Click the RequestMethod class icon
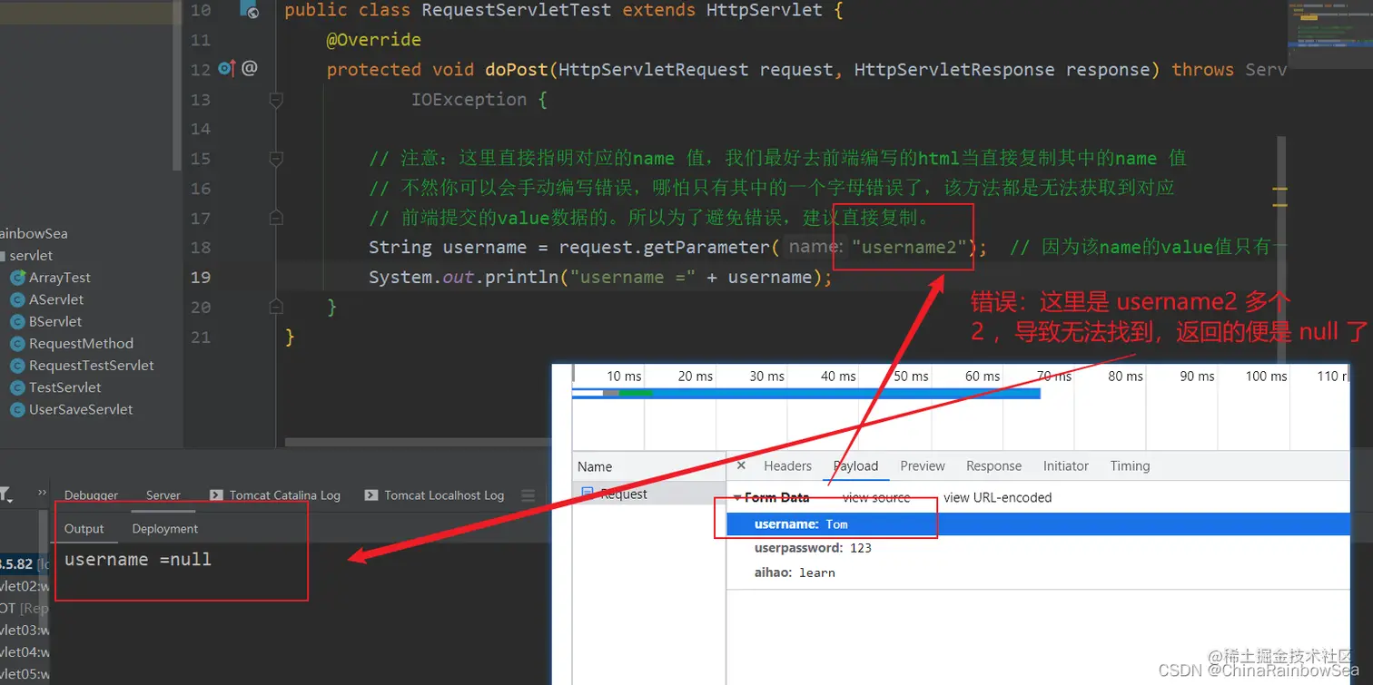The image size is (1373, 685). point(16,344)
